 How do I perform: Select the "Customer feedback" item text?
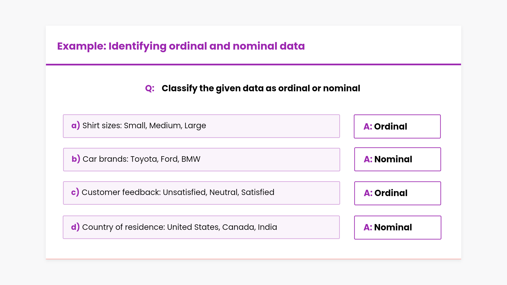point(178,192)
